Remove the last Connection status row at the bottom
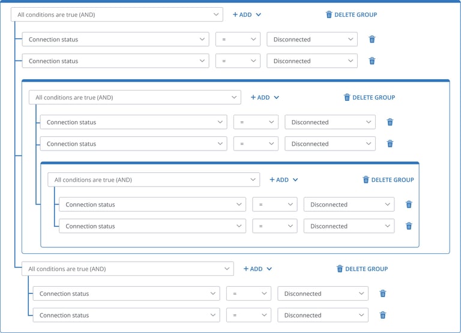The width and height of the screenshot is (461, 333). [x=383, y=315]
